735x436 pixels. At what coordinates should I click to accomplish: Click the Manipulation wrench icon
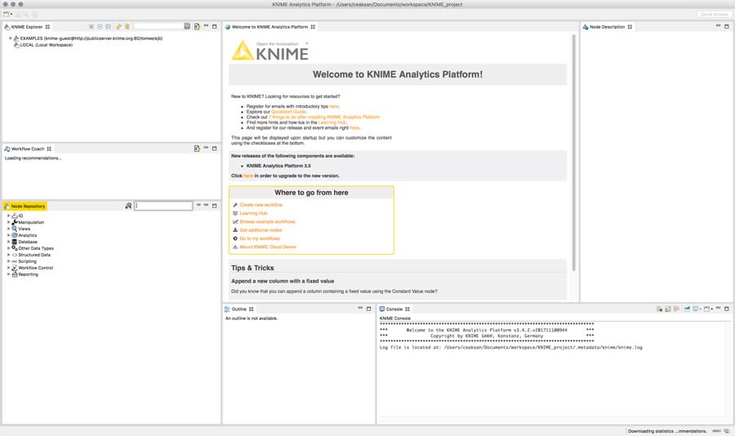[x=15, y=222]
